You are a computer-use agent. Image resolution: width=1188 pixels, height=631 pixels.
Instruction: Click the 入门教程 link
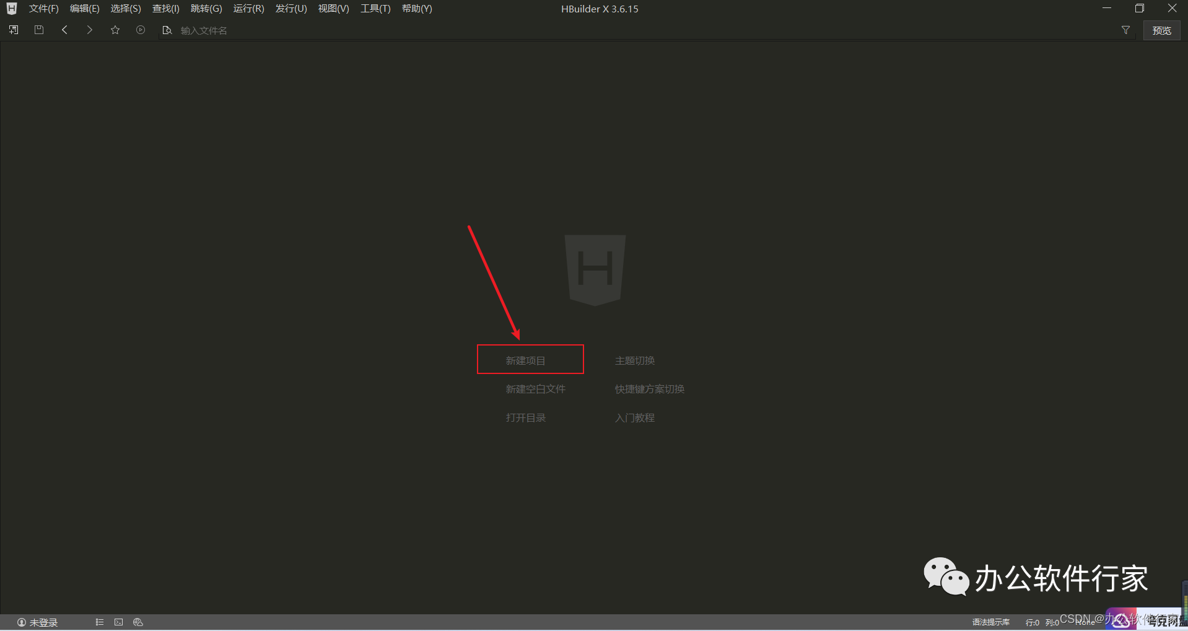[x=634, y=417]
